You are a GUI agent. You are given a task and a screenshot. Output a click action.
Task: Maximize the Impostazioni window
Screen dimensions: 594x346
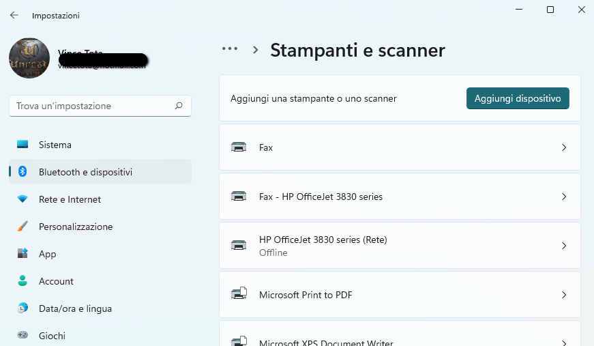pos(550,10)
